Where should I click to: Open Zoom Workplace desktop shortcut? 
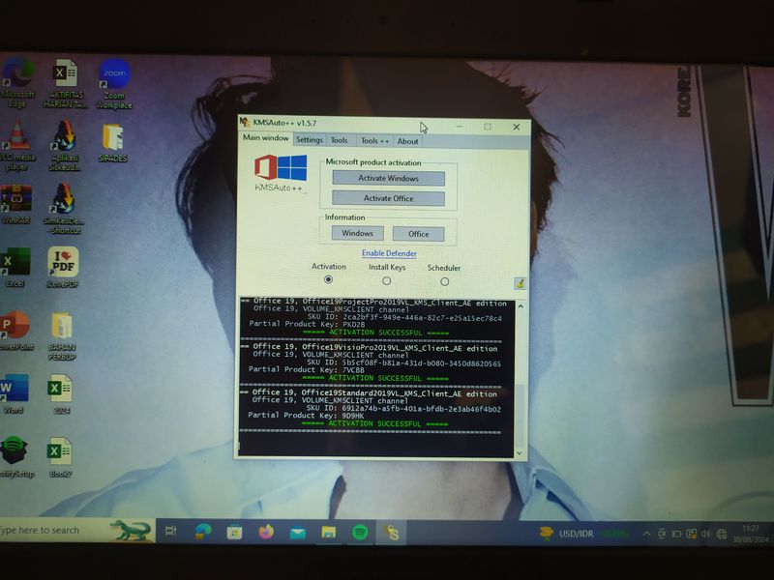coord(114,77)
